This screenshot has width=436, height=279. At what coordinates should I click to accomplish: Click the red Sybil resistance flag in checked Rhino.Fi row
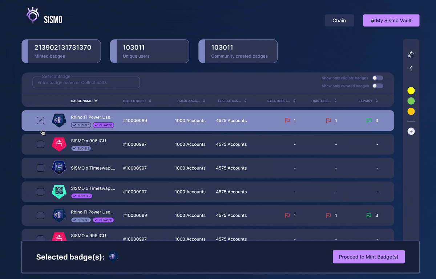click(287, 120)
